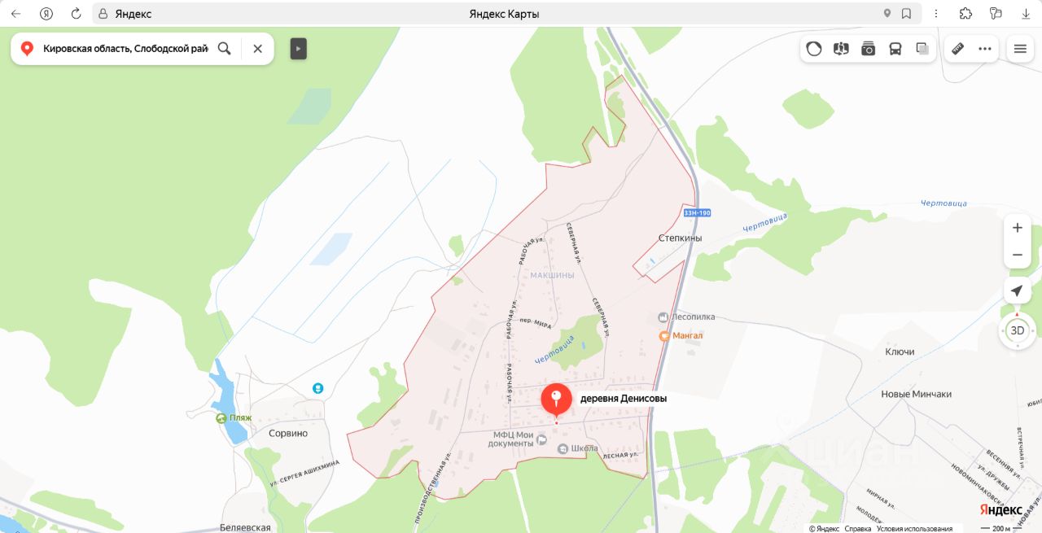Click the search input with Кировская область
The image size is (1042, 533).
125,49
